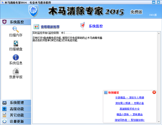Click the 扫描内存 magnifier icon
This screenshot has height=125, width=162.
[16, 29]
